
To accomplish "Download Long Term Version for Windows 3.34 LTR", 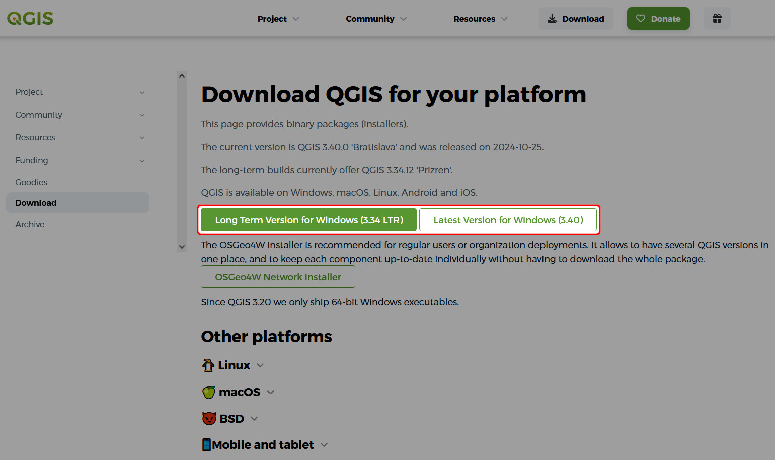I will click(308, 220).
